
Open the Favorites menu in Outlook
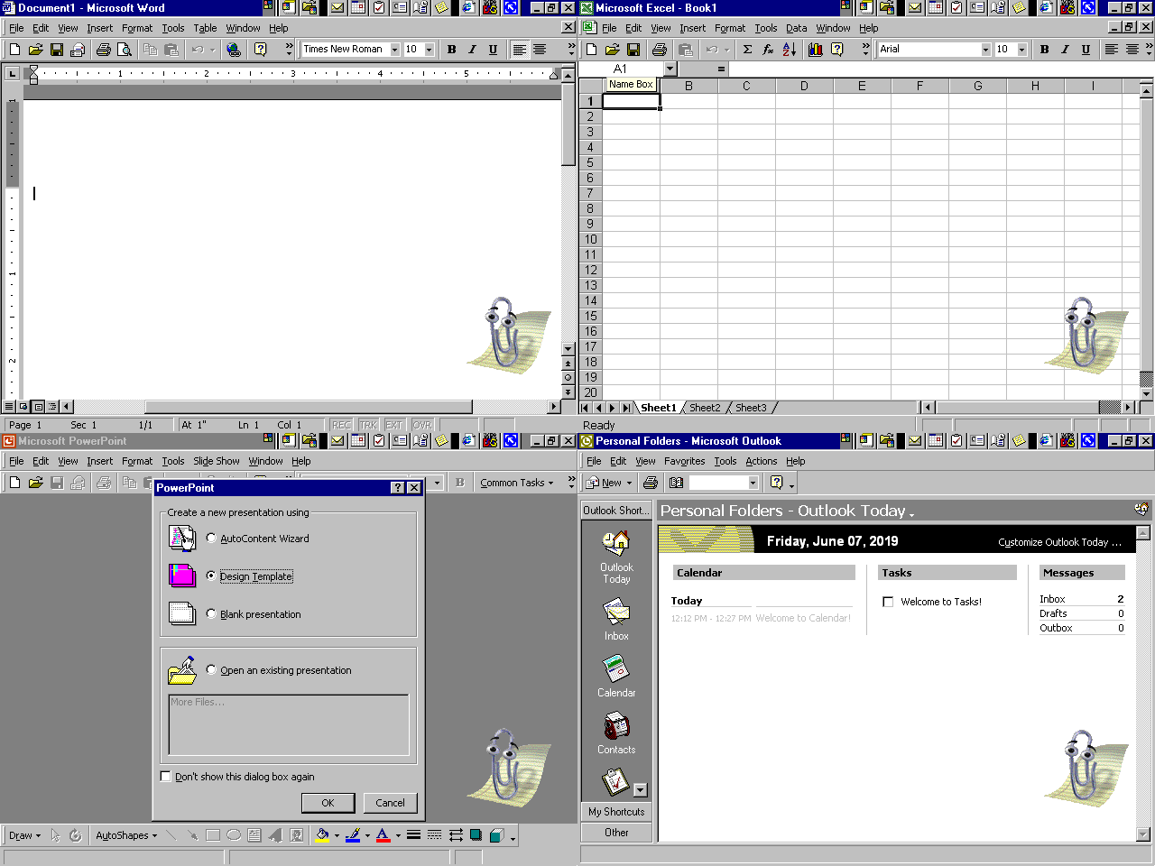[x=684, y=461]
